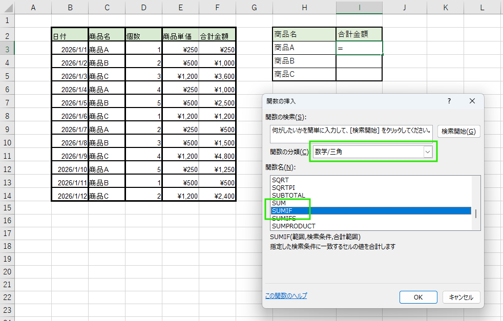Click the 合計金額 header cell in column F
The height and width of the screenshot is (321, 503).
(x=217, y=36)
